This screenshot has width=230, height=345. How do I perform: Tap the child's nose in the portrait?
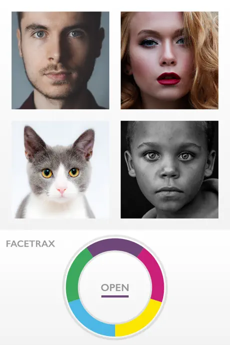tap(169, 171)
